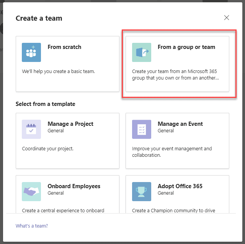Click 'Coordinate your project.' description
The width and height of the screenshot is (245, 244).
[47, 149]
